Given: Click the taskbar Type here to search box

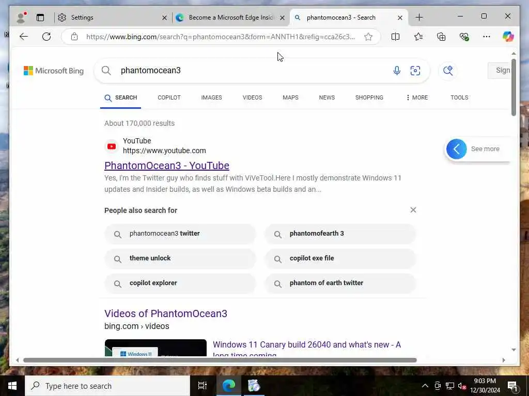Looking at the screenshot, I should (x=107, y=386).
